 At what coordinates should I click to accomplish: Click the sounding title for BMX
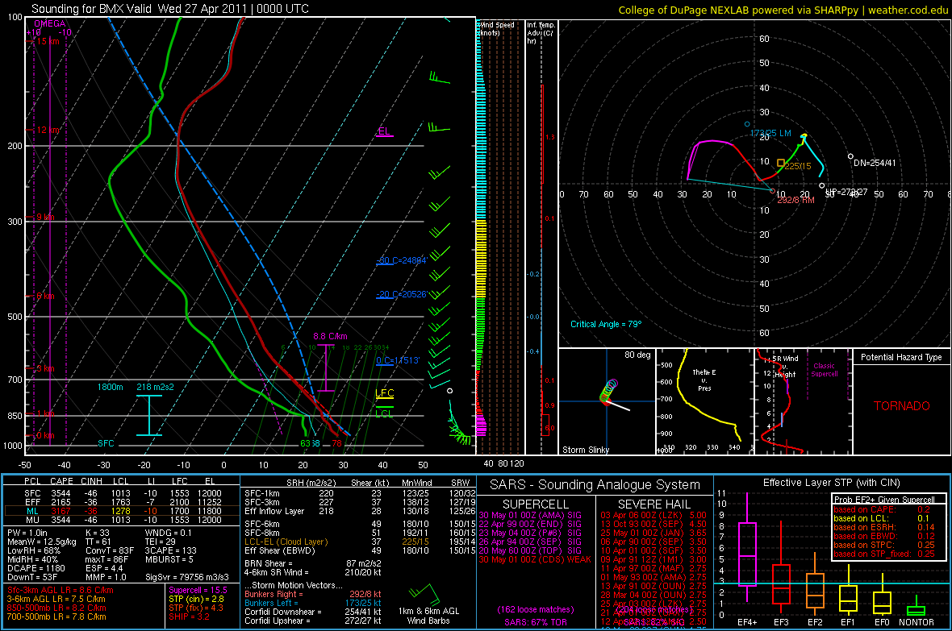(x=170, y=9)
